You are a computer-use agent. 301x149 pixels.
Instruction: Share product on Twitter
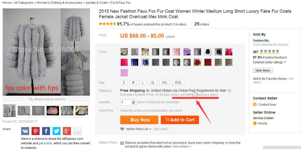point(57,131)
